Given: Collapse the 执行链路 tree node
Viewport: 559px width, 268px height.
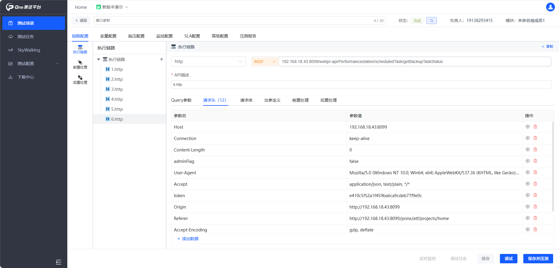Looking at the screenshot, I should (99, 59).
